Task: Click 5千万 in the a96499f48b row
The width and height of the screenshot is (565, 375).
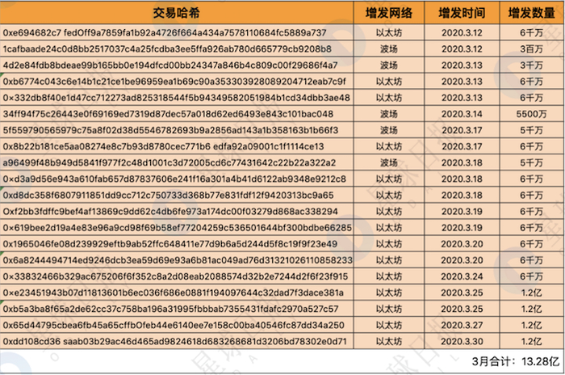Action: click(x=531, y=162)
